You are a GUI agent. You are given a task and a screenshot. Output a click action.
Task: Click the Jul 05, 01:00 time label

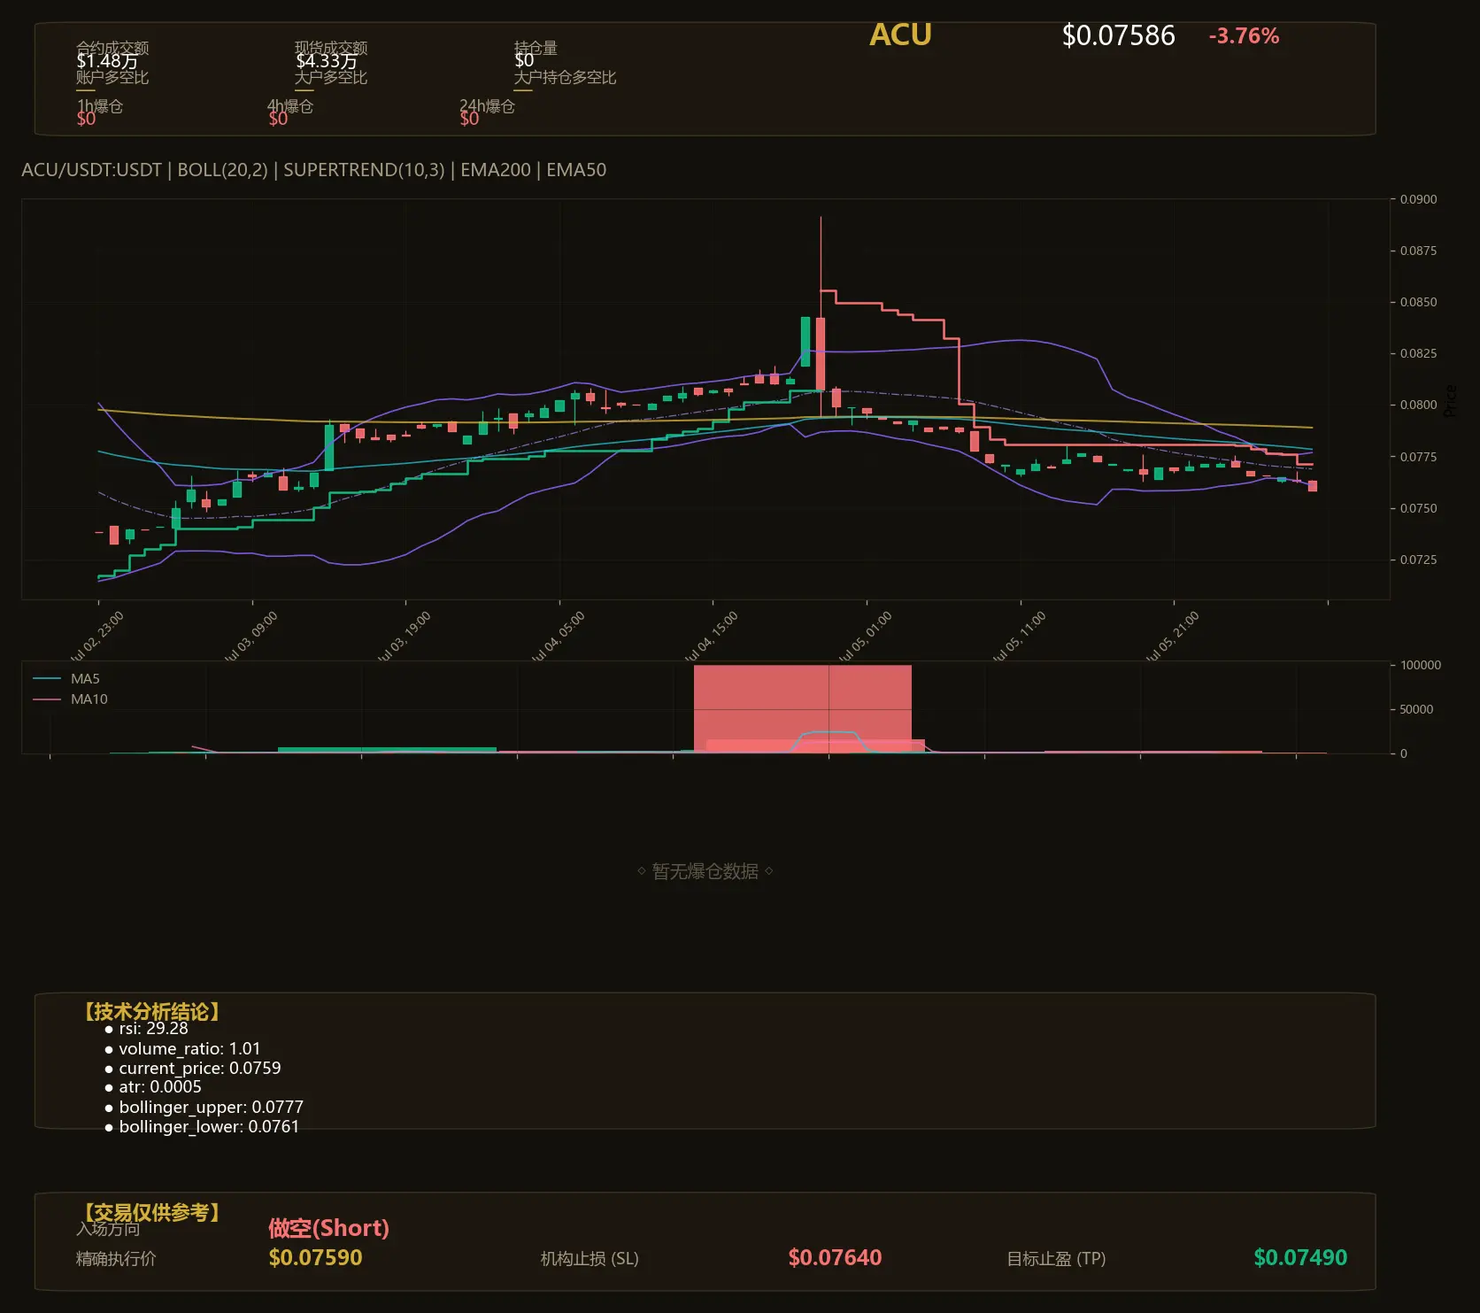click(x=865, y=637)
